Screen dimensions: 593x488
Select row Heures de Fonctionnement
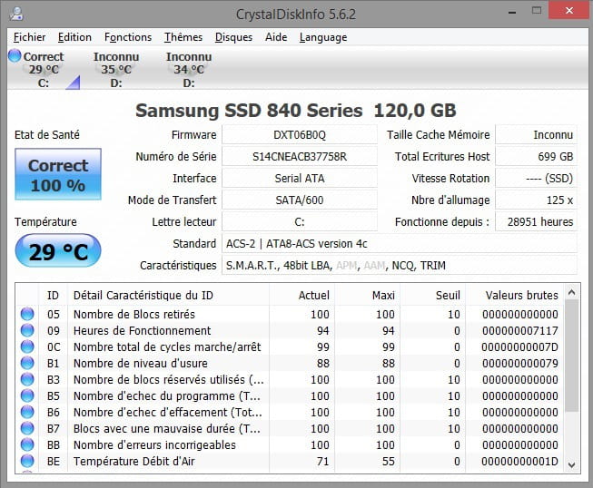tap(290, 330)
